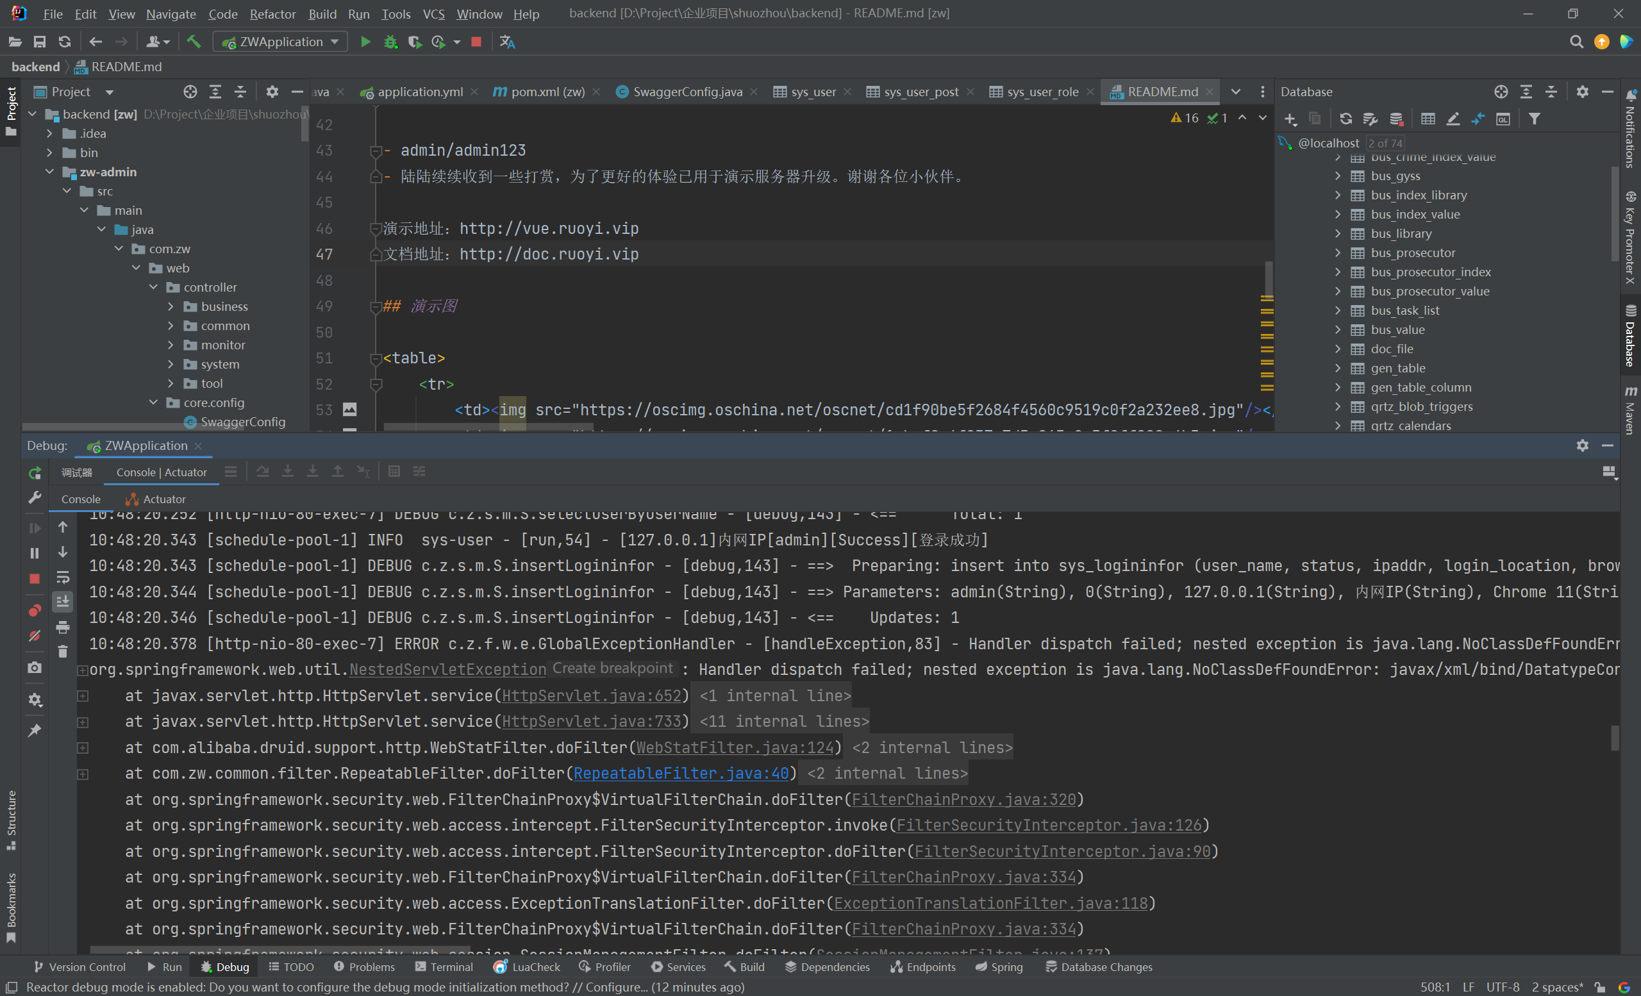
Task: Click the Rerun debug session icon
Action: click(x=33, y=472)
